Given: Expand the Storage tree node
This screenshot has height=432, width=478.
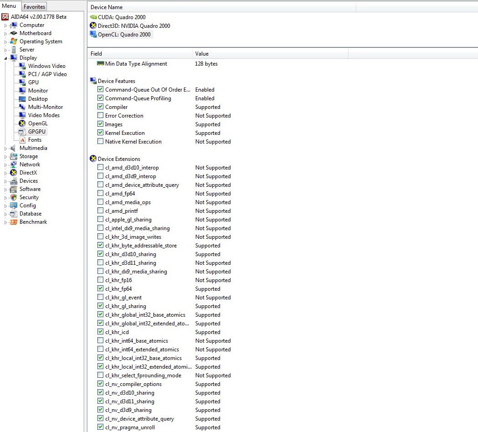Looking at the screenshot, I should tap(5, 157).
